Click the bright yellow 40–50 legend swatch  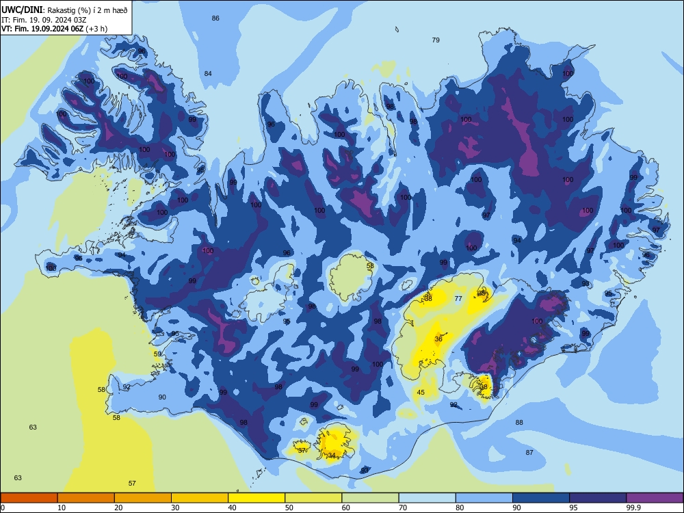pyautogui.click(x=256, y=498)
